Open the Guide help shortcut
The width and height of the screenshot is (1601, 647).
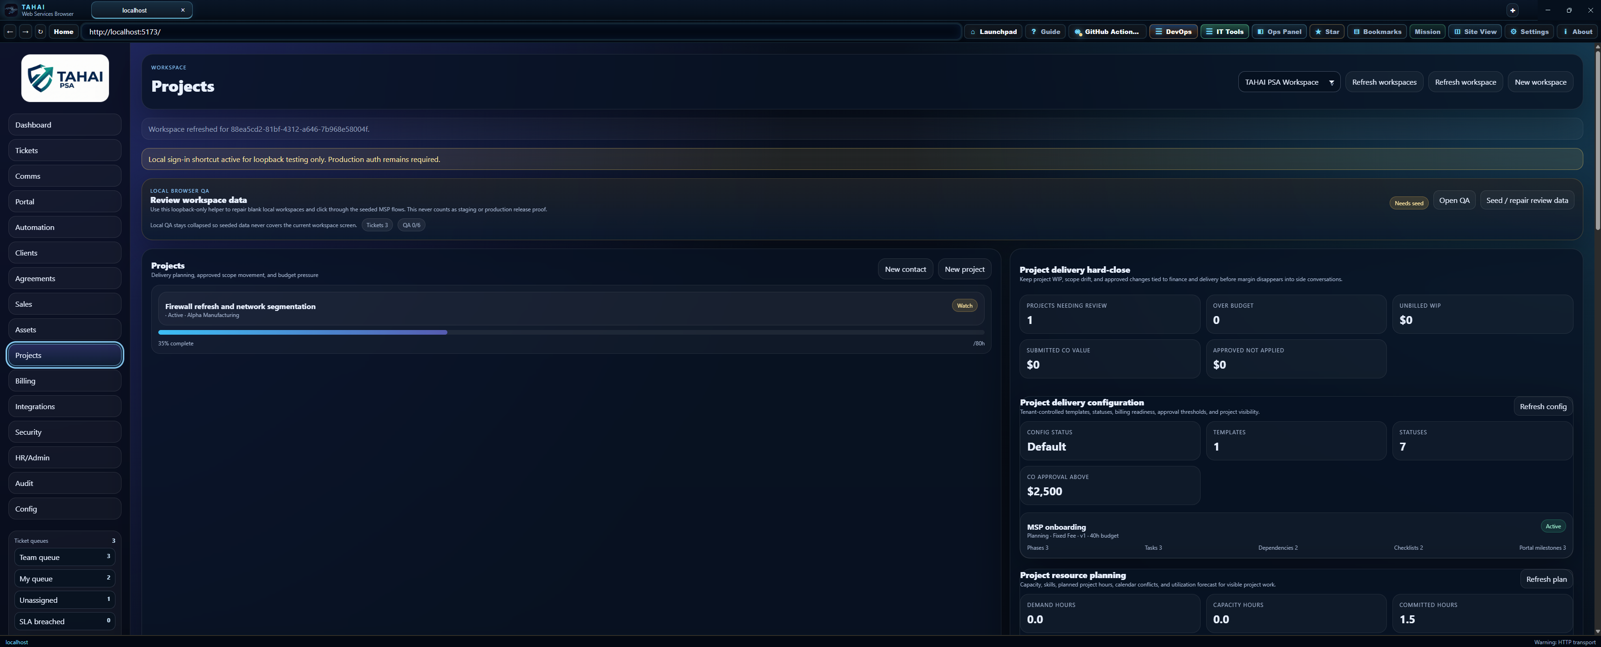point(1045,32)
